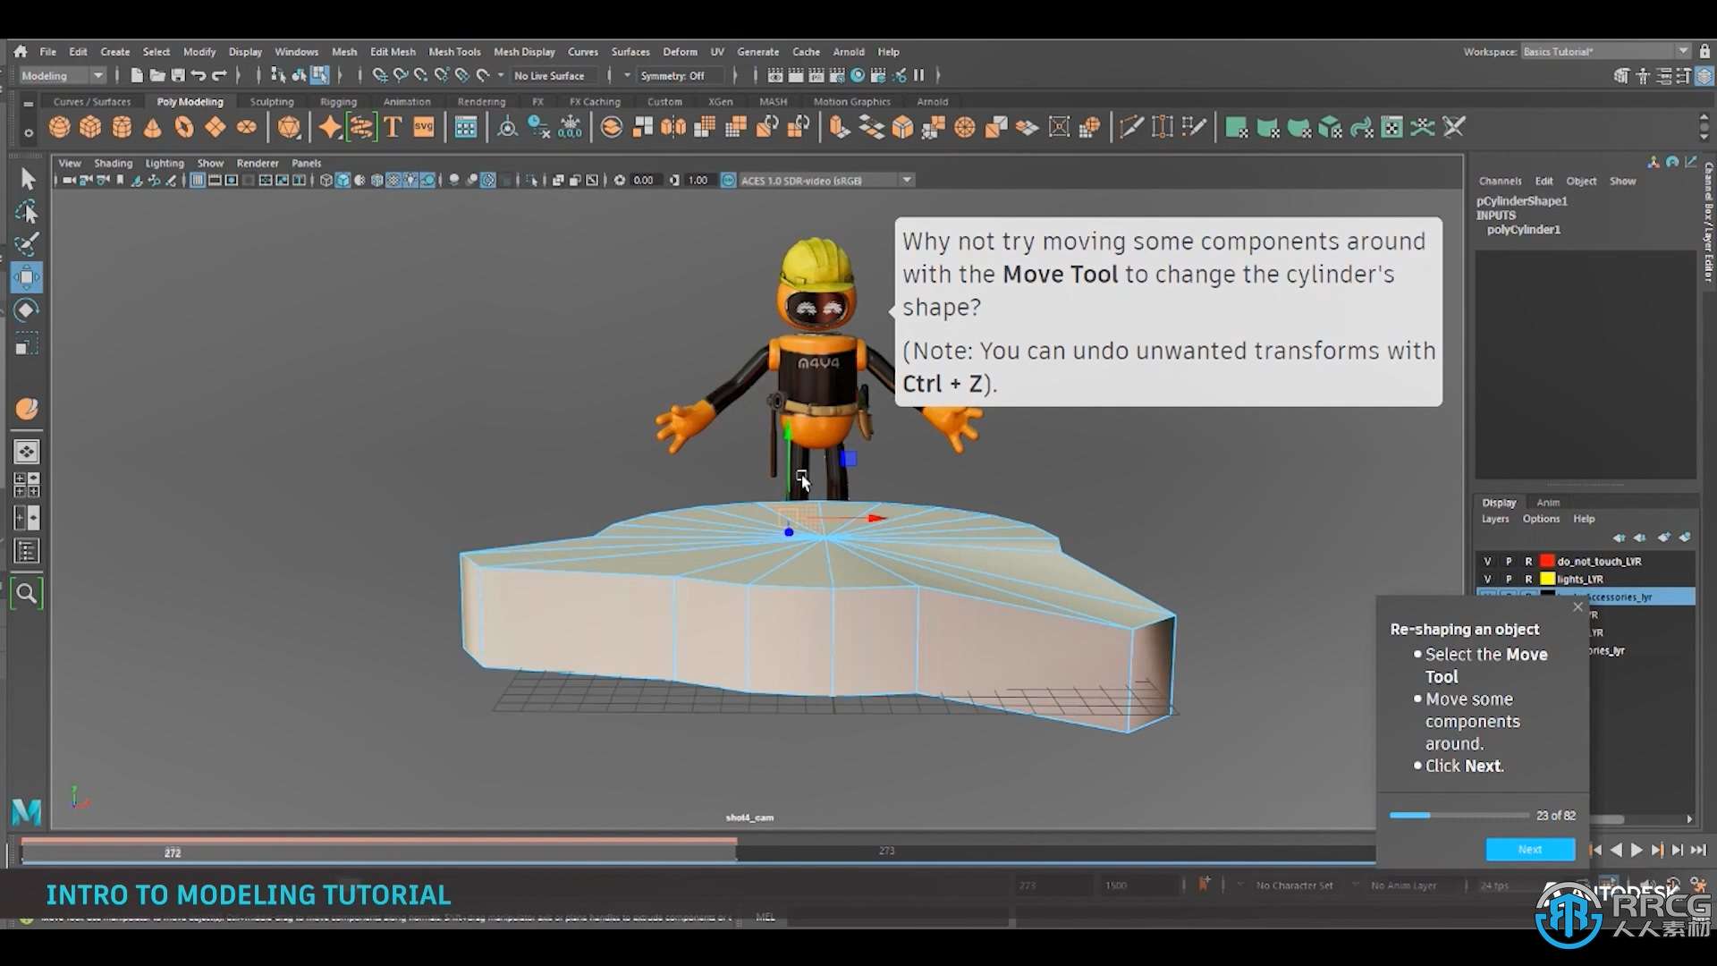Create a polygon cube from the shelf
This screenshot has height=966, width=1717.
coord(90,128)
